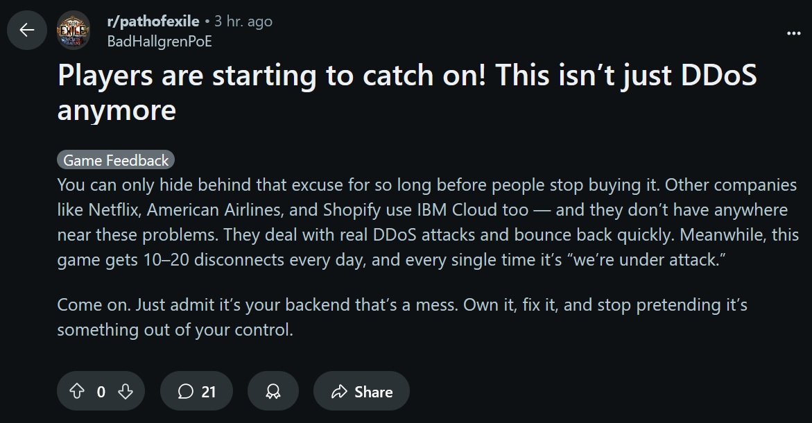Give an award with the ribbon icon
This screenshot has width=812, height=423.
pos(273,391)
